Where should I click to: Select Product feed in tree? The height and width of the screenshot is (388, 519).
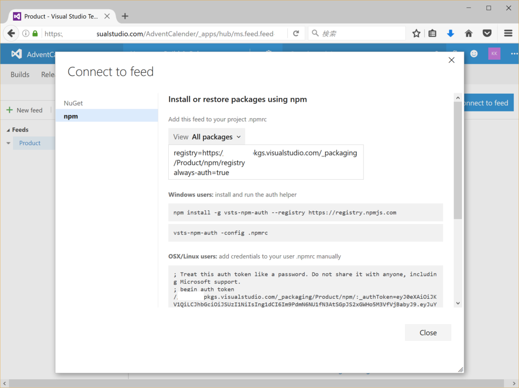tap(30, 143)
